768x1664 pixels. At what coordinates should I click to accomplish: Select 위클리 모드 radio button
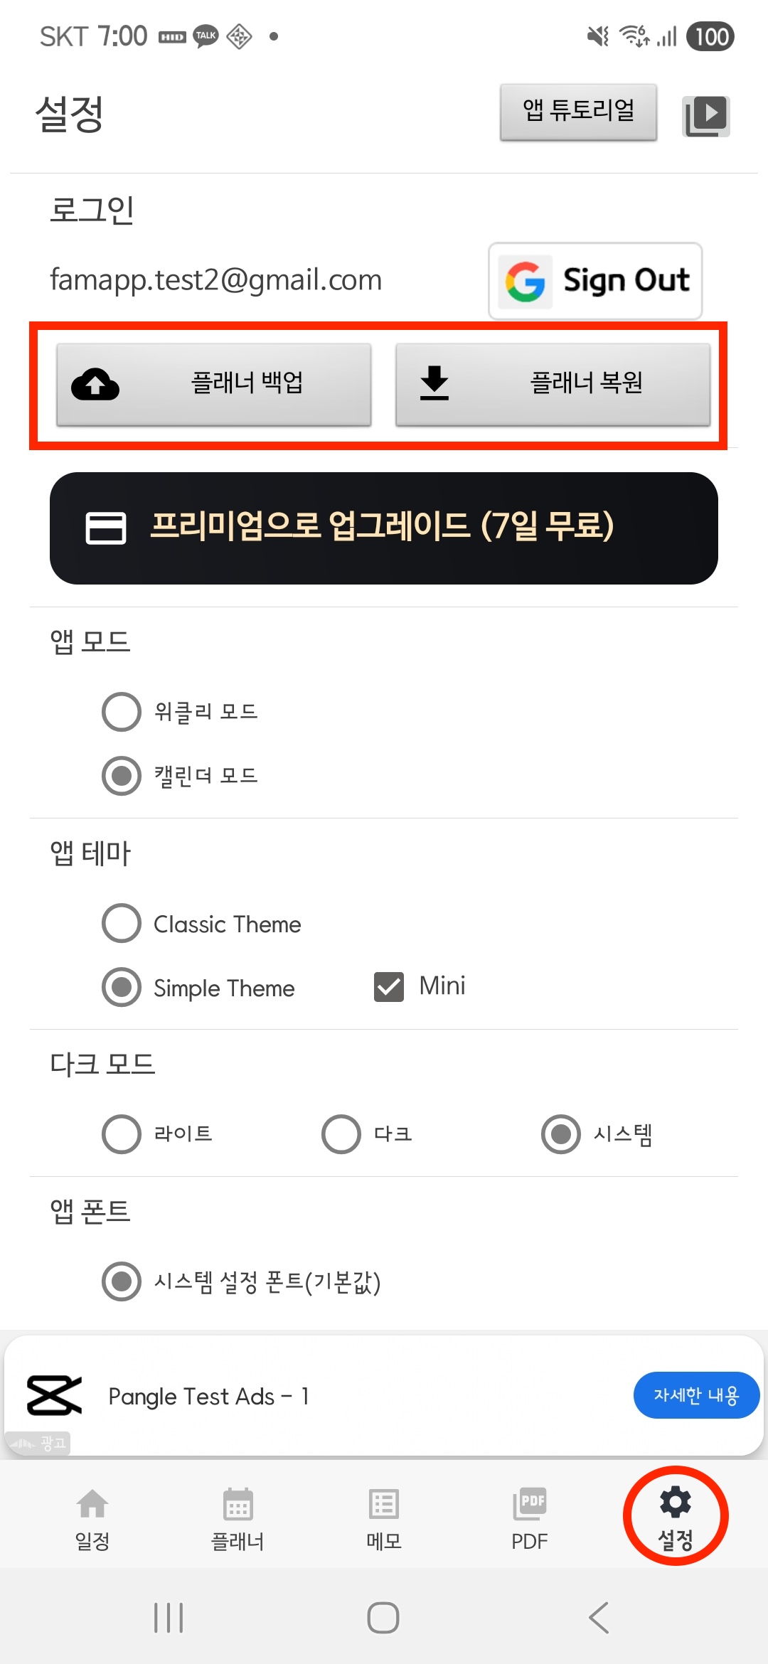(122, 712)
